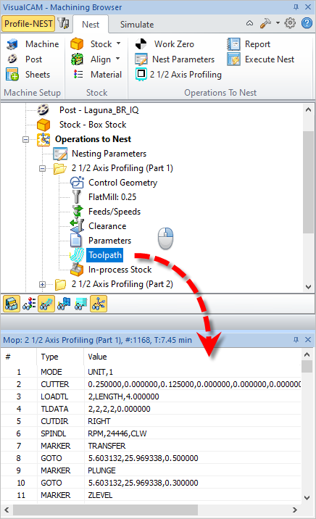The image size is (316, 519).
Task: Expand the Align dropdown arrow
Action: click(118, 59)
